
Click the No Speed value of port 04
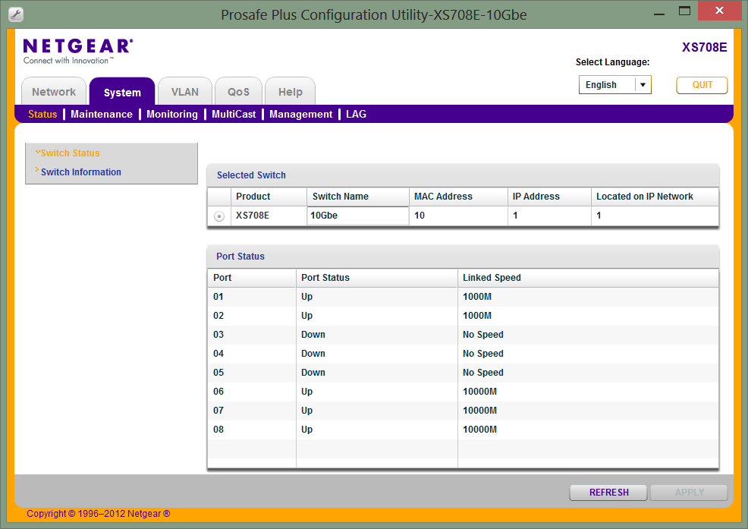pyautogui.click(x=482, y=354)
